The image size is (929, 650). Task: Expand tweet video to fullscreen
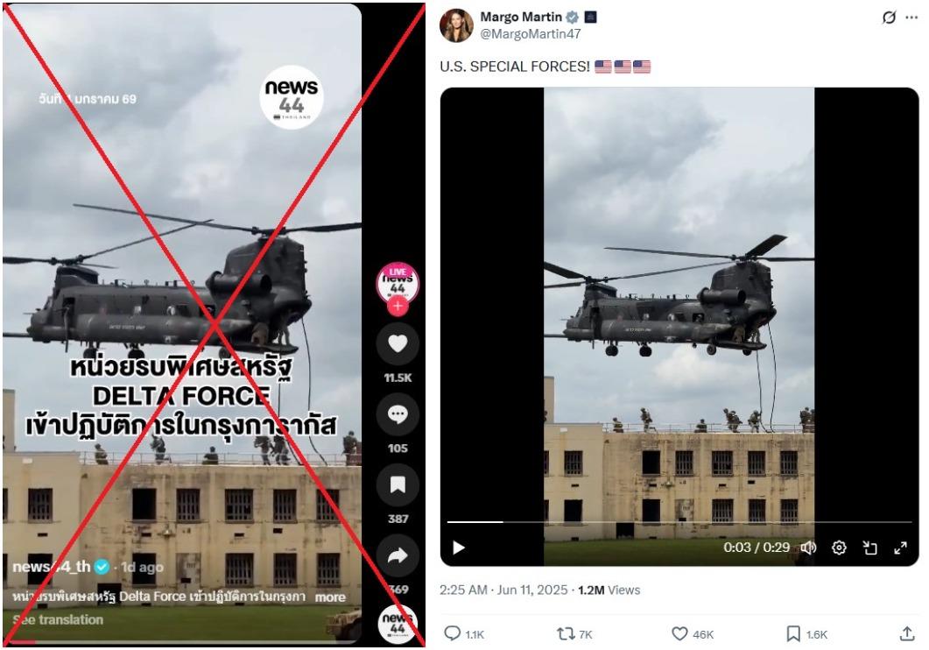click(x=901, y=548)
